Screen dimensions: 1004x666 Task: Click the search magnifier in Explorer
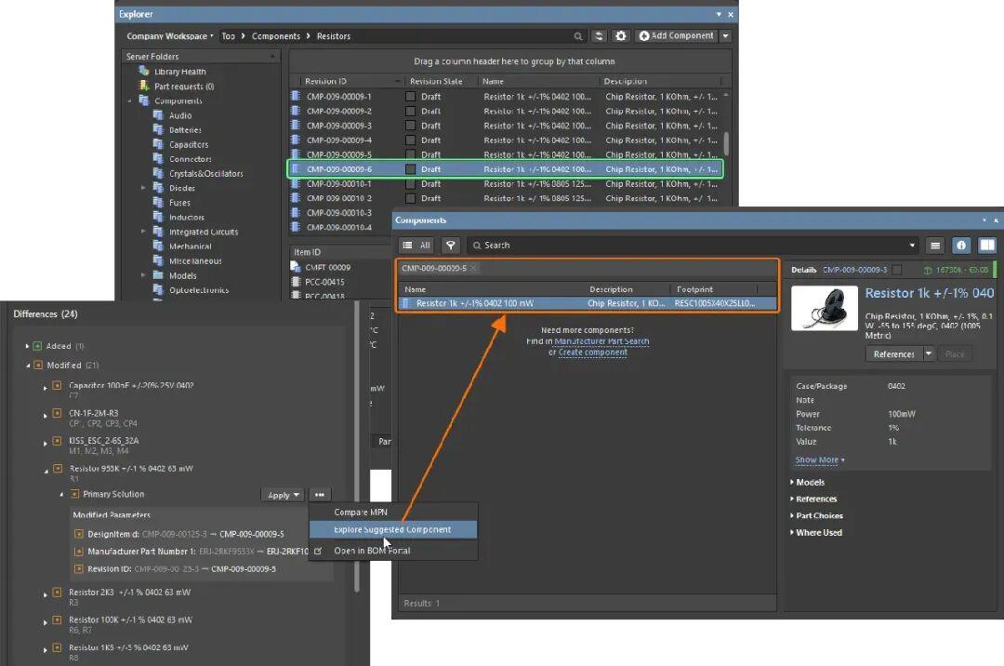click(578, 36)
